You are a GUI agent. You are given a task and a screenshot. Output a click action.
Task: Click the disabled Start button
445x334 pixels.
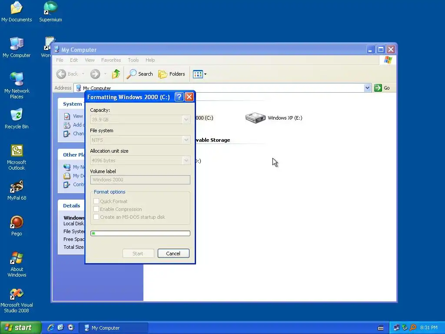click(x=138, y=254)
